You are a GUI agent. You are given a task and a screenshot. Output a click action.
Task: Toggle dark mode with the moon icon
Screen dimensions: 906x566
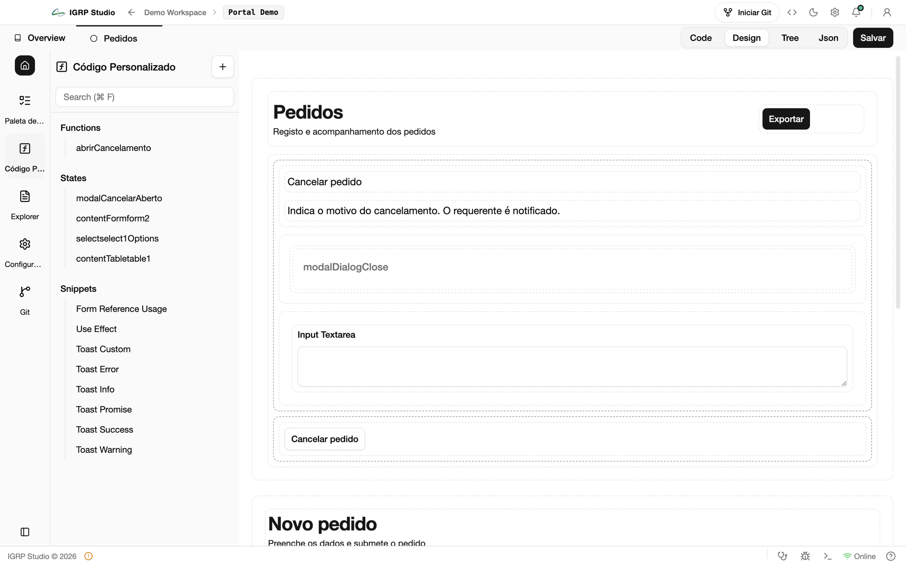pos(813,12)
